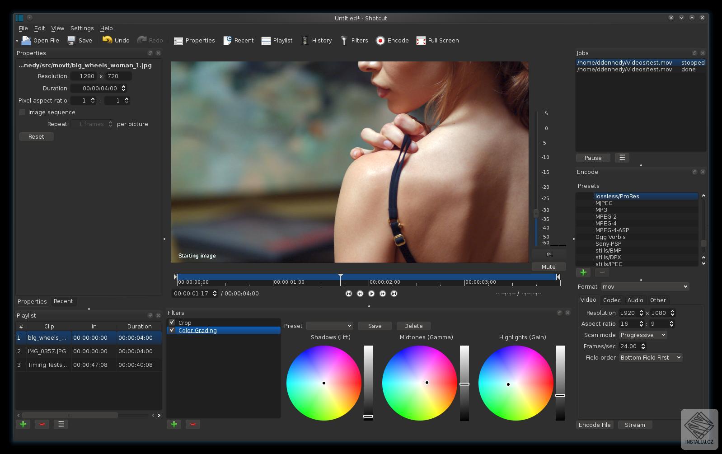Enable the Image sequence checkbox
This screenshot has height=454, width=722.
[x=23, y=112]
